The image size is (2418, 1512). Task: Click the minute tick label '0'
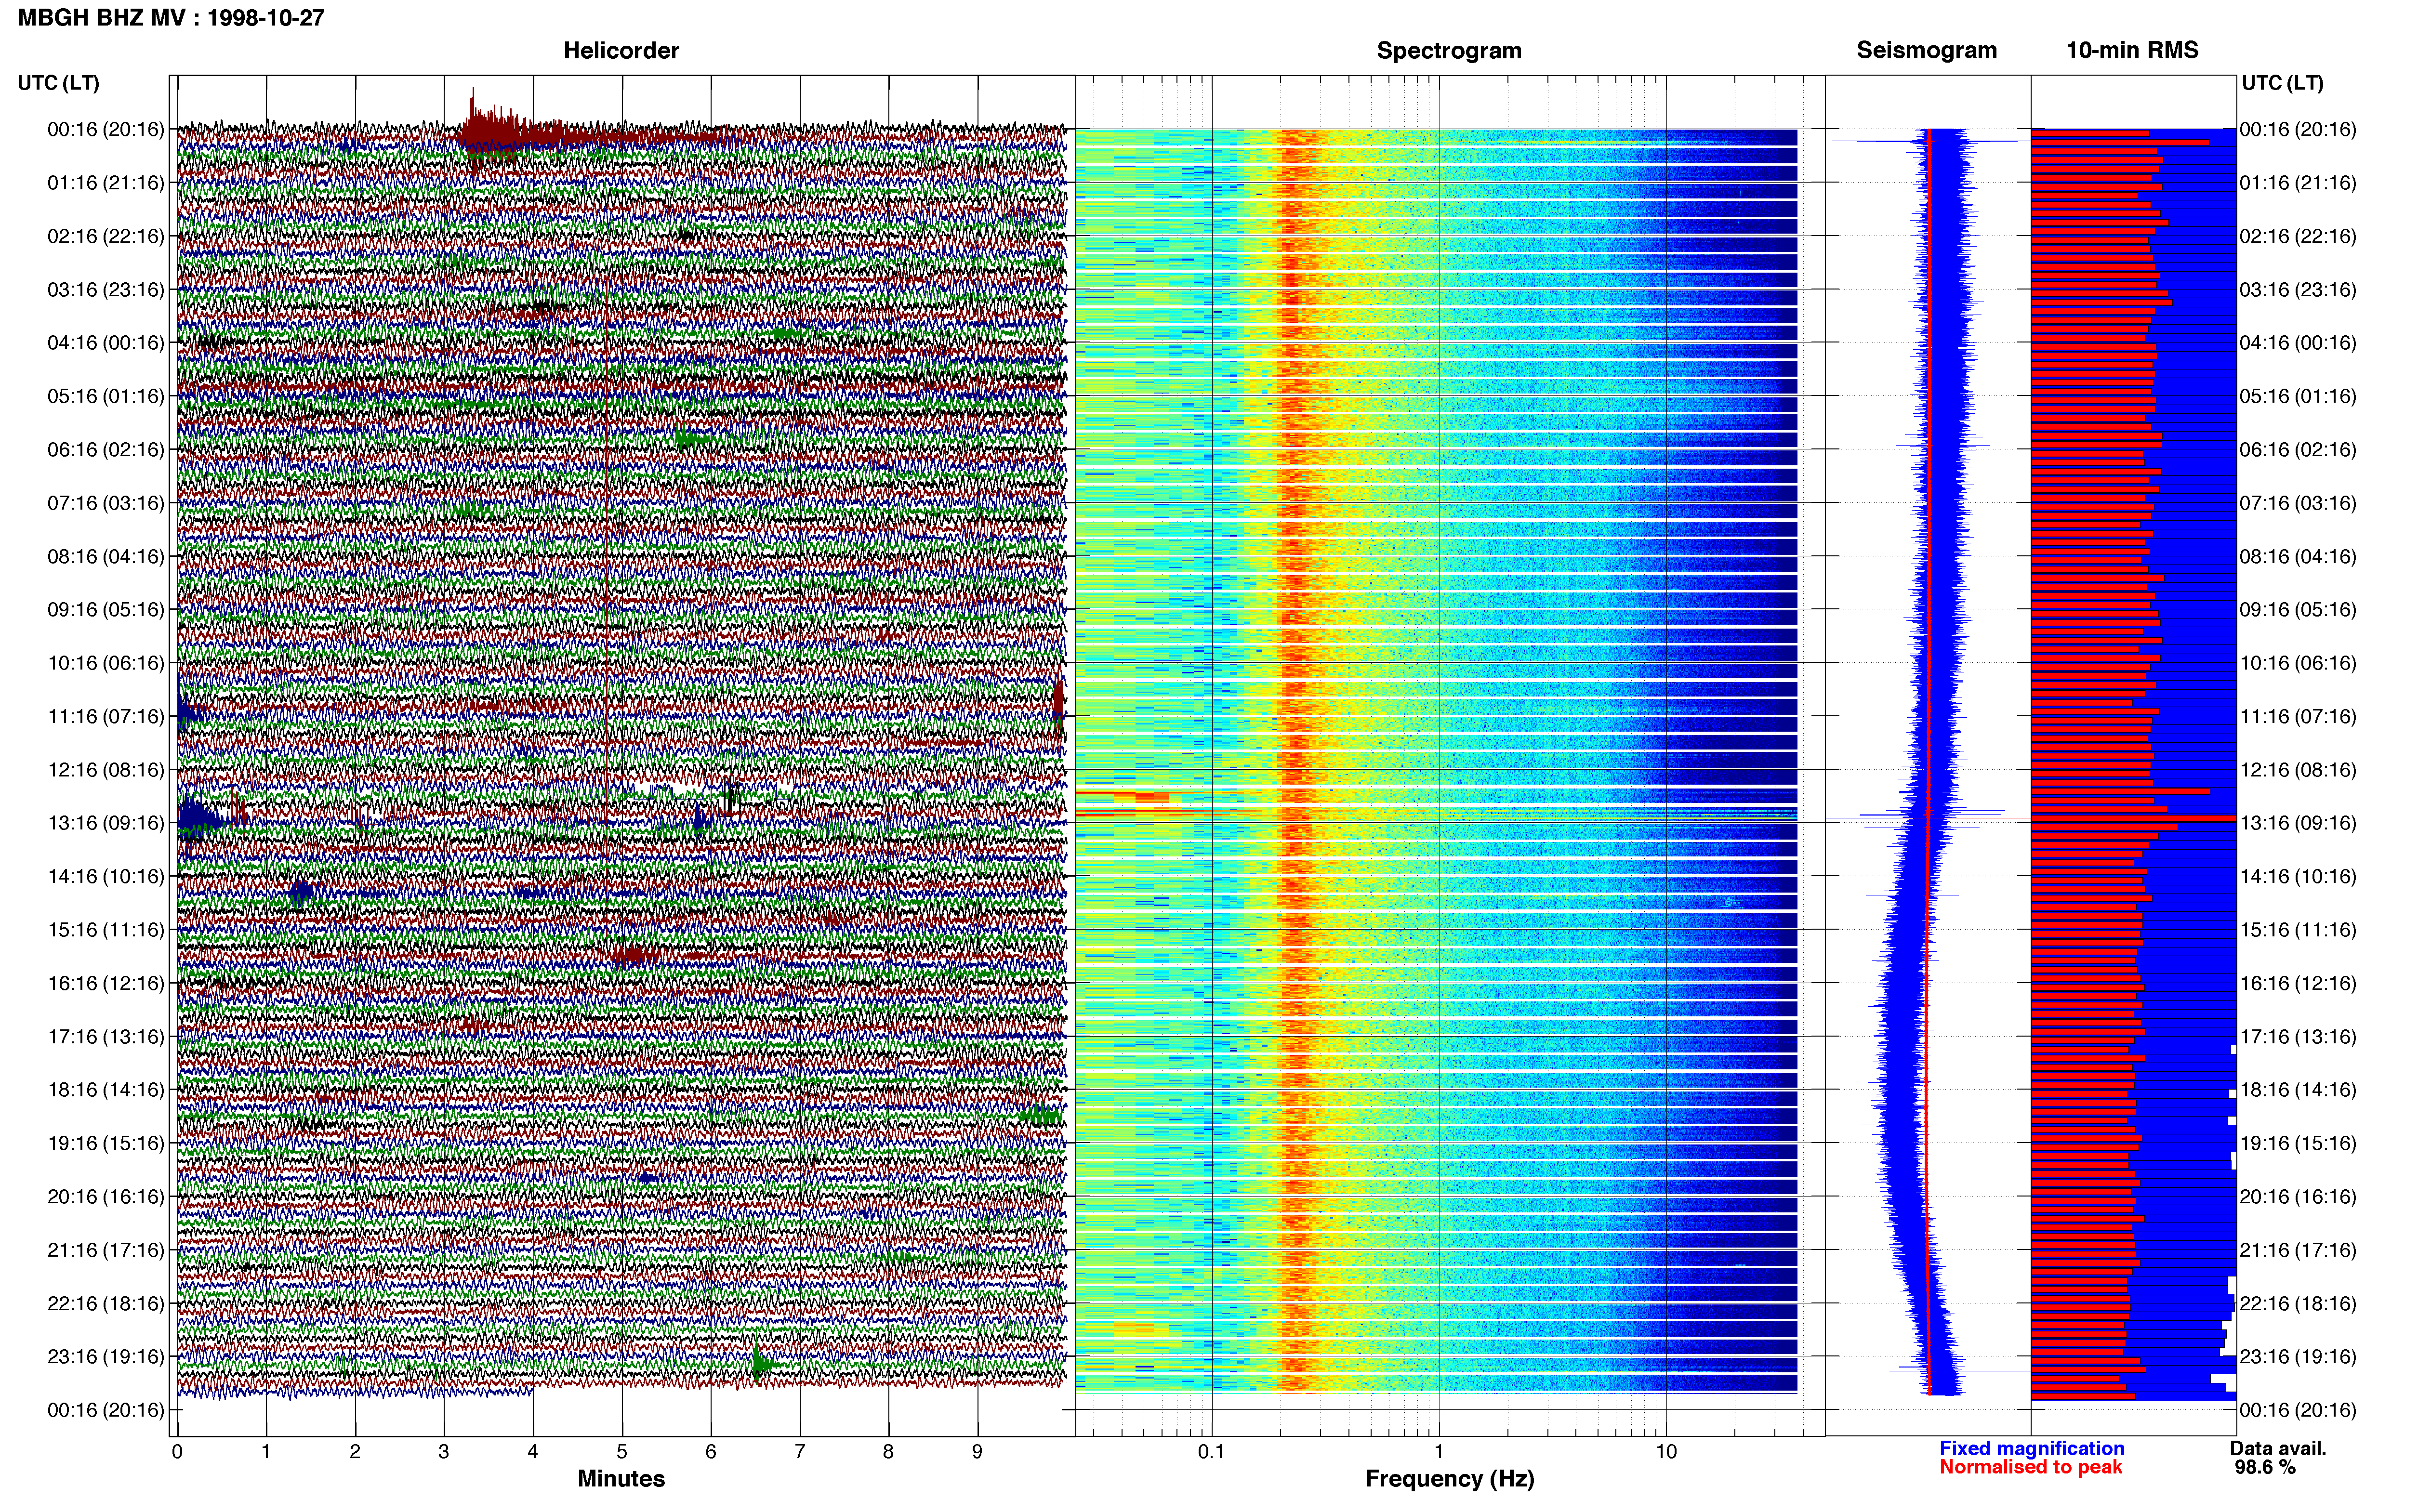coord(177,1452)
